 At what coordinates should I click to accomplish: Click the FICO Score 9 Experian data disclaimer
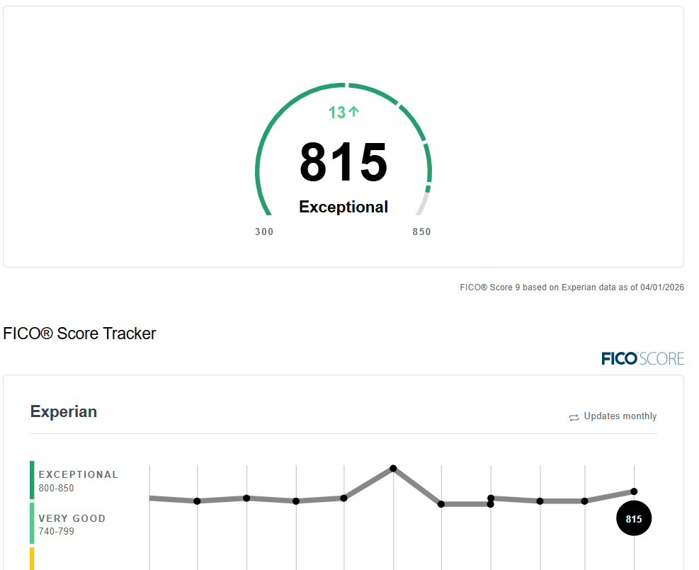[572, 287]
